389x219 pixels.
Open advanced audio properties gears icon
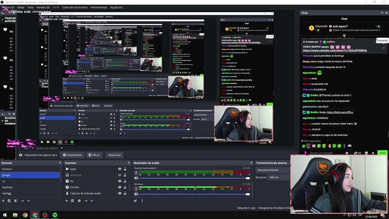click(135, 201)
